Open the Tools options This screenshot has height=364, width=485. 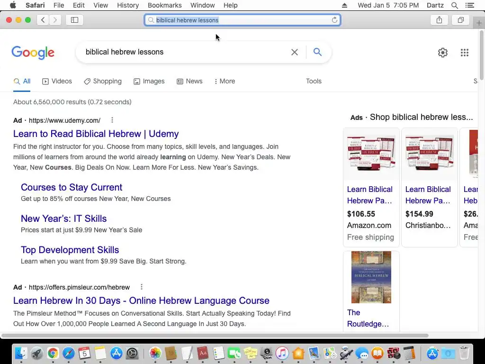314,81
